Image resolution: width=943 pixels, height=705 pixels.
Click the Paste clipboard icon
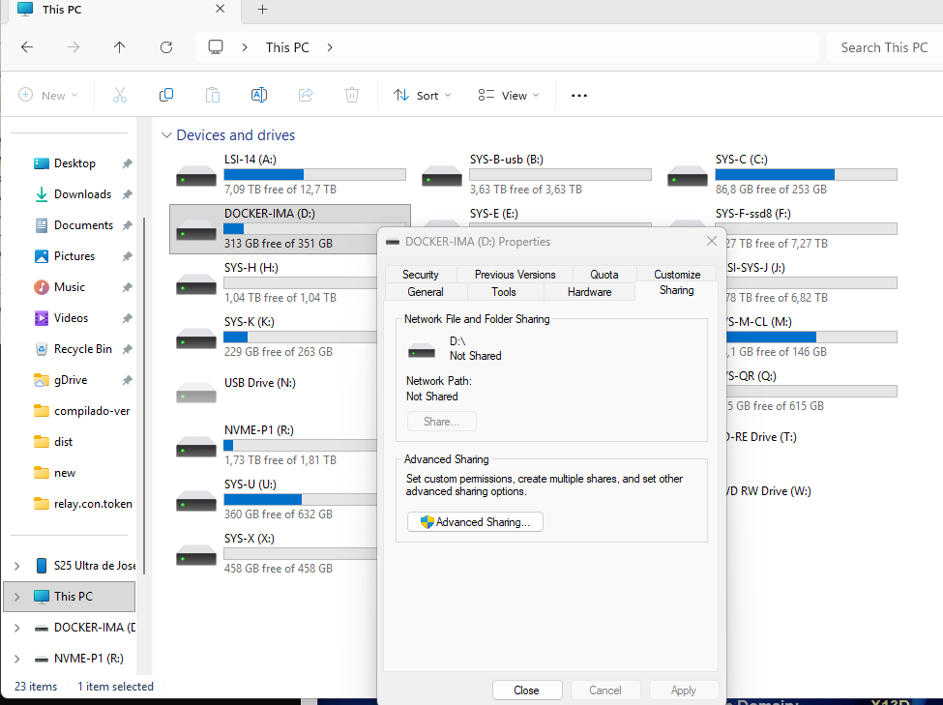[x=212, y=95]
